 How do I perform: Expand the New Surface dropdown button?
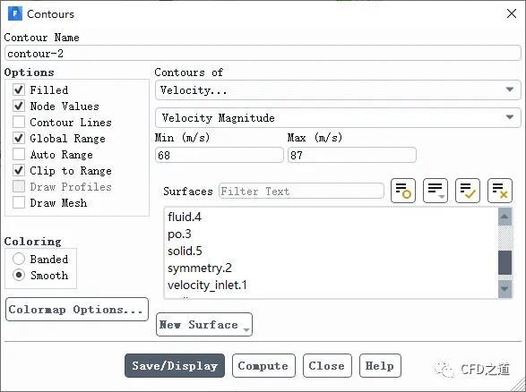click(x=204, y=324)
